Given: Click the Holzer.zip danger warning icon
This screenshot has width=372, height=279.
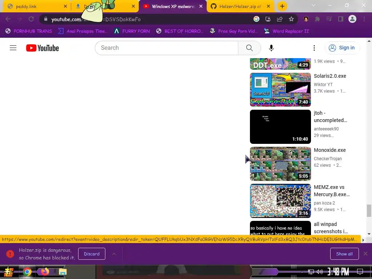Looking at the screenshot, I should (10, 254).
